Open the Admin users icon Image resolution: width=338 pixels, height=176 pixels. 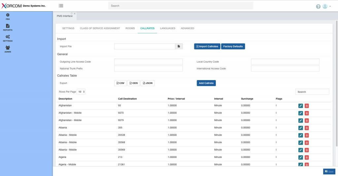[x=8, y=49]
